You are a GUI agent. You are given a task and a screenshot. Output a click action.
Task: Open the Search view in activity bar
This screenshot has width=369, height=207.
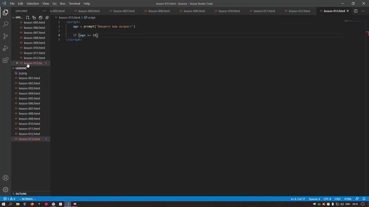click(x=5, y=24)
